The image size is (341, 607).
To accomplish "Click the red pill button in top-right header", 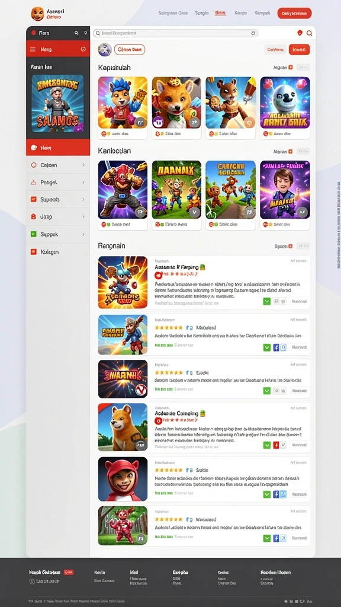I will pyautogui.click(x=294, y=13).
